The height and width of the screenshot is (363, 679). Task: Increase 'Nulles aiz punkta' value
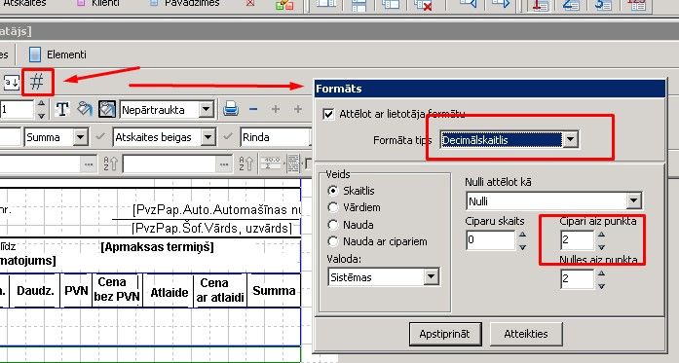(601, 273)
